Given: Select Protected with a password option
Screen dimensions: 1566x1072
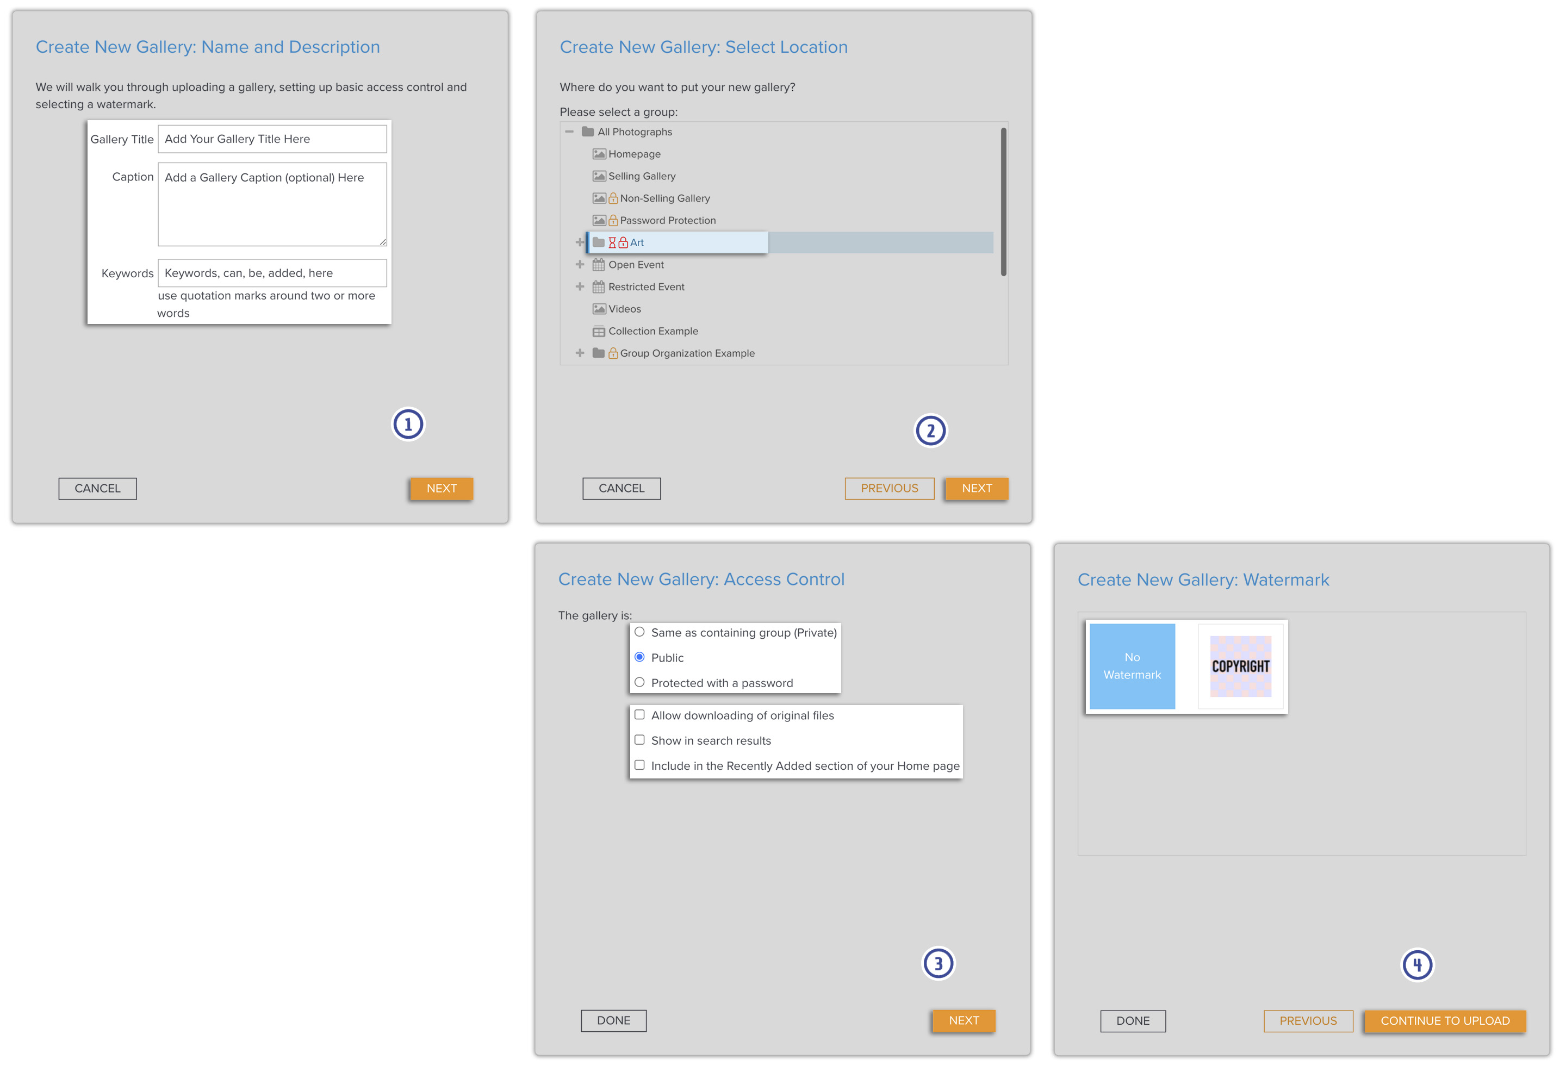Looking at the screenshot, I should (639, 682).
